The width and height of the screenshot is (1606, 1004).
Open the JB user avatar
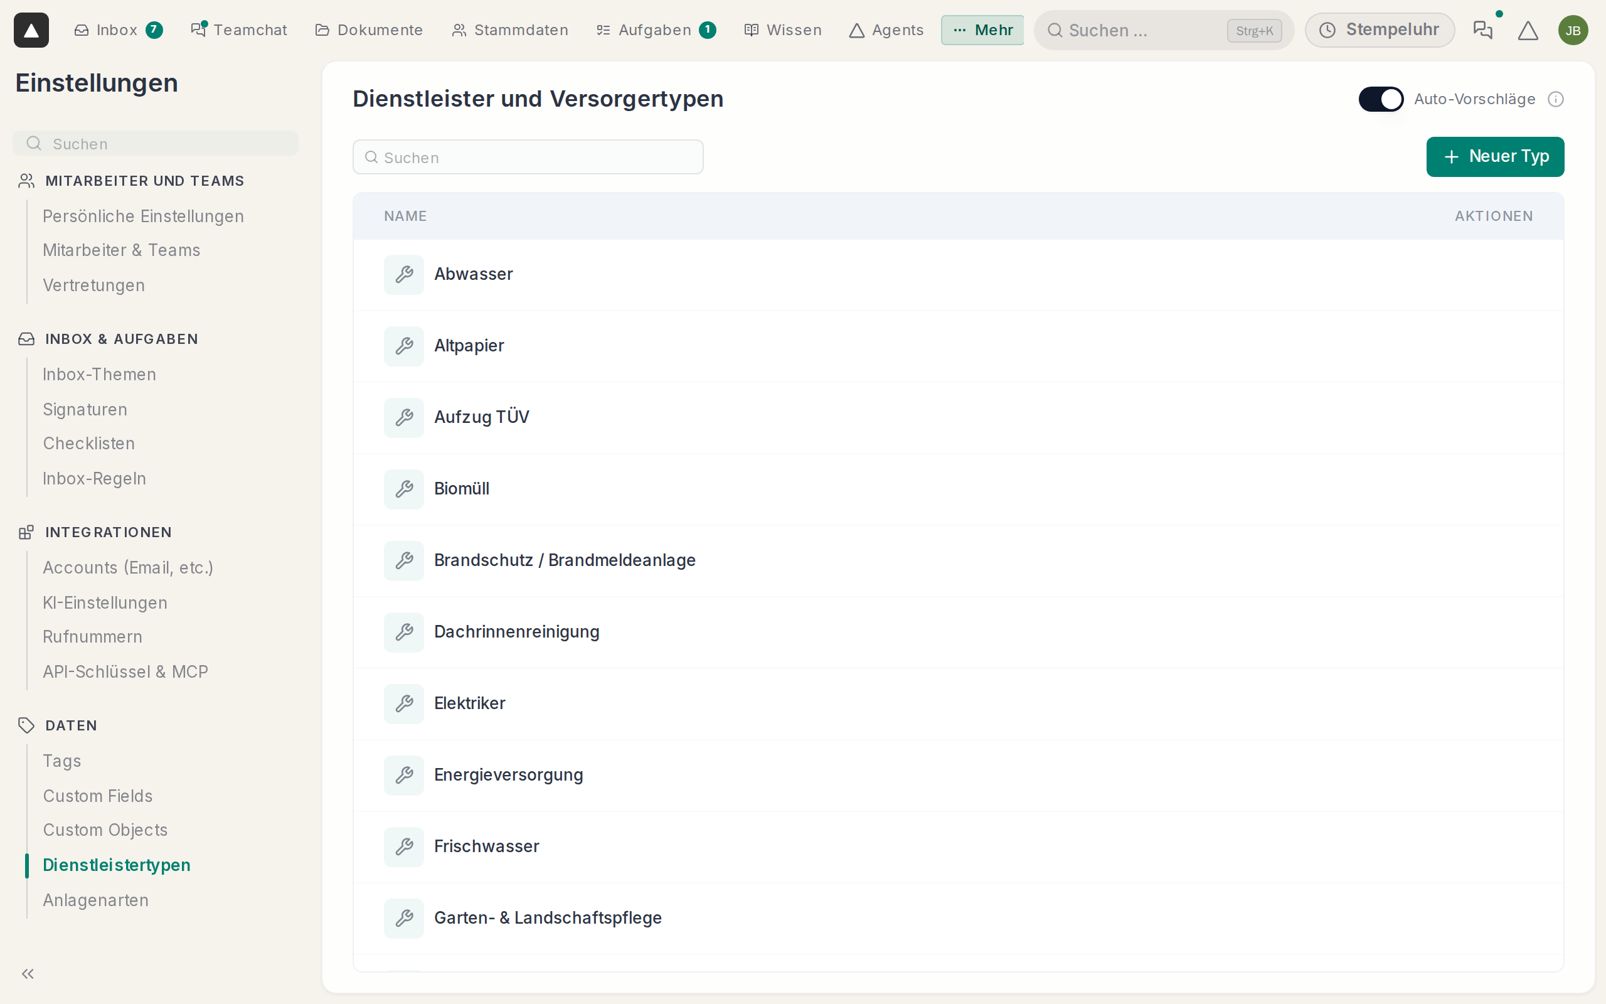[x=1573, y=30]
